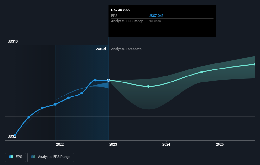Select the EPS forecast point near late 2023
Viewport: 260px width, 165px height.
click(149, 86)
